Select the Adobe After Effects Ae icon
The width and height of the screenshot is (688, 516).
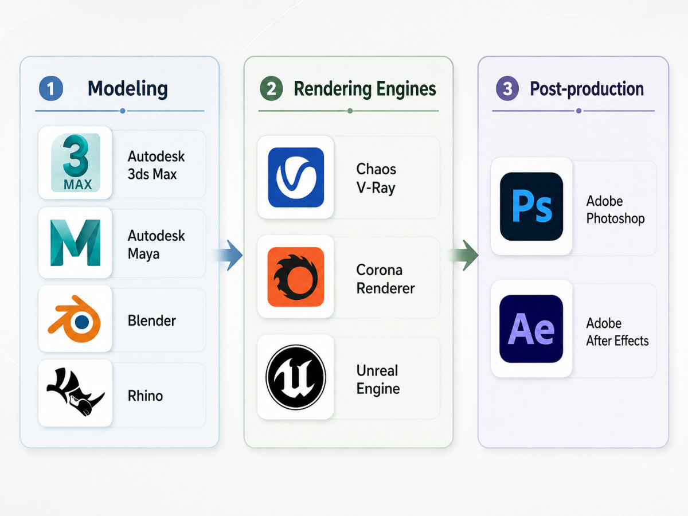coord(531,329)
